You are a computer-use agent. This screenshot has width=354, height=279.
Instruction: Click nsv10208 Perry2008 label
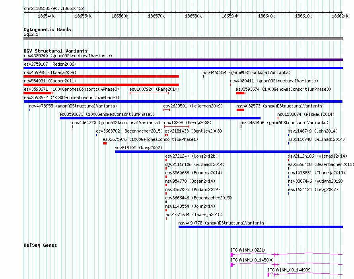pyautogui.click(x=188, y=123)
